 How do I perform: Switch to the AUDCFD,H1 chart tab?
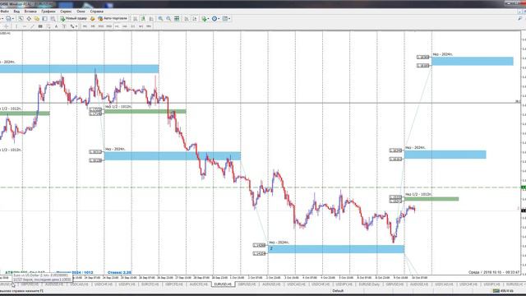click(x=199, y=284)
